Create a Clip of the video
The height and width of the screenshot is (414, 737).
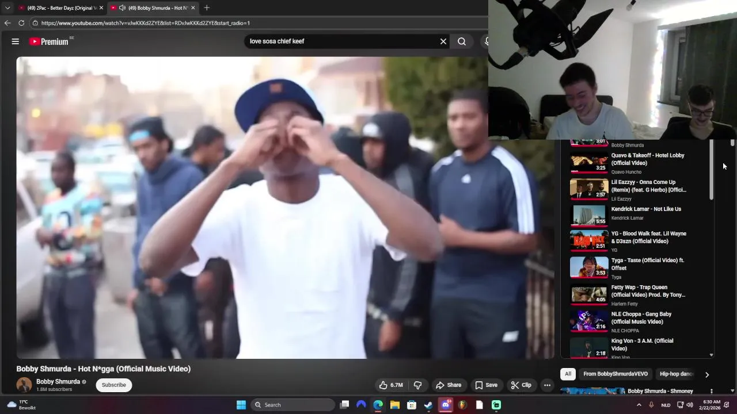(x=521, y=385)
